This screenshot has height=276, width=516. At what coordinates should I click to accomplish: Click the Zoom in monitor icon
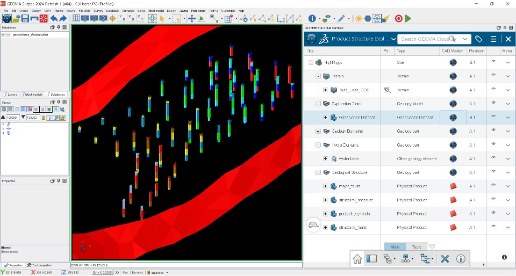pyautogui.click(x=85, y=18)
